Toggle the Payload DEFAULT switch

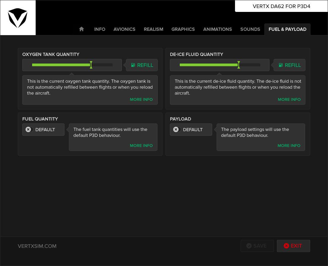(191, 130)
